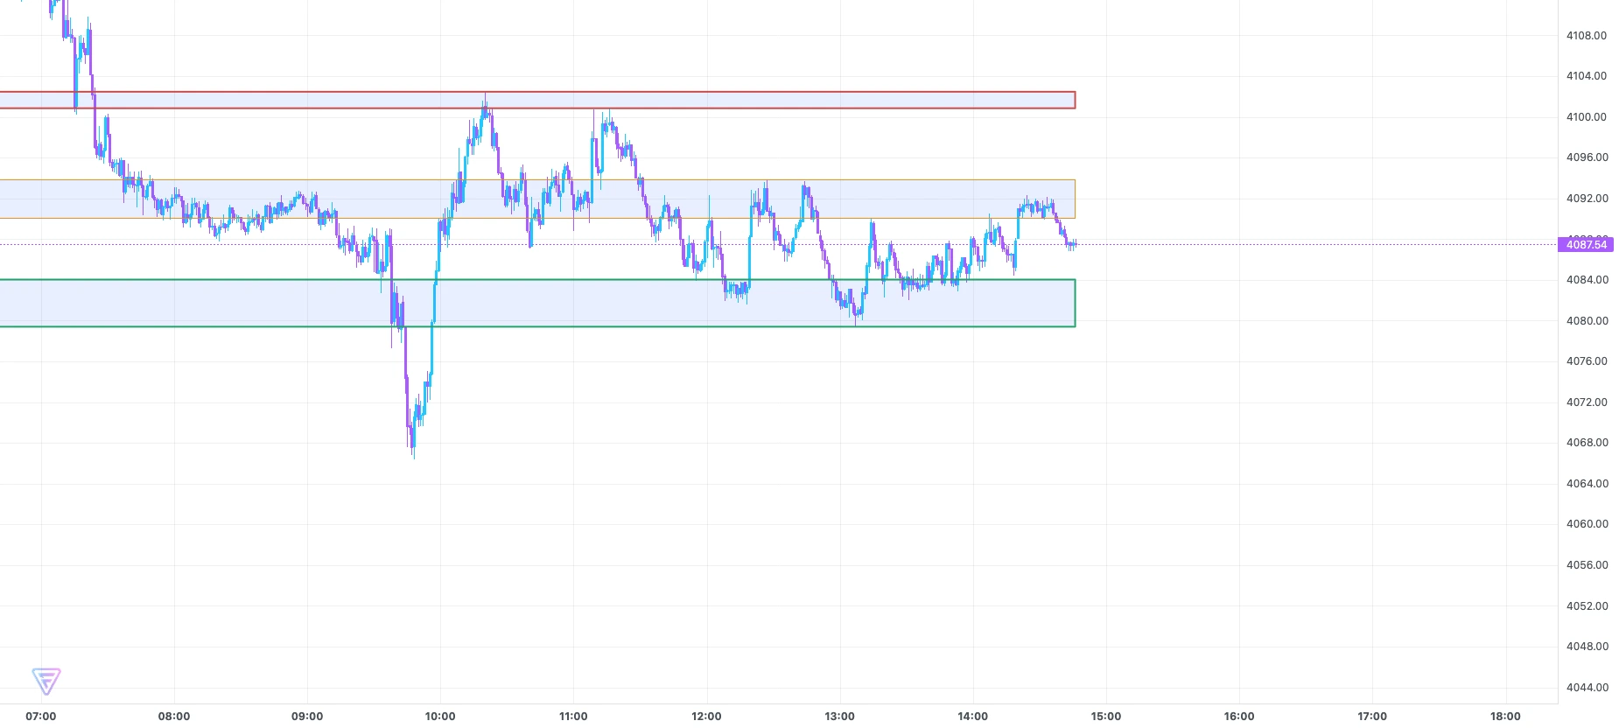
Task: Click the 12:00 time axis label
Action: point(706,717)
